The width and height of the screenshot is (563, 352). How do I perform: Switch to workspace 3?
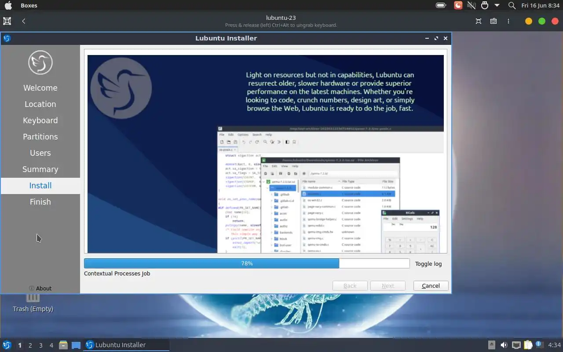tap(41, 345)
